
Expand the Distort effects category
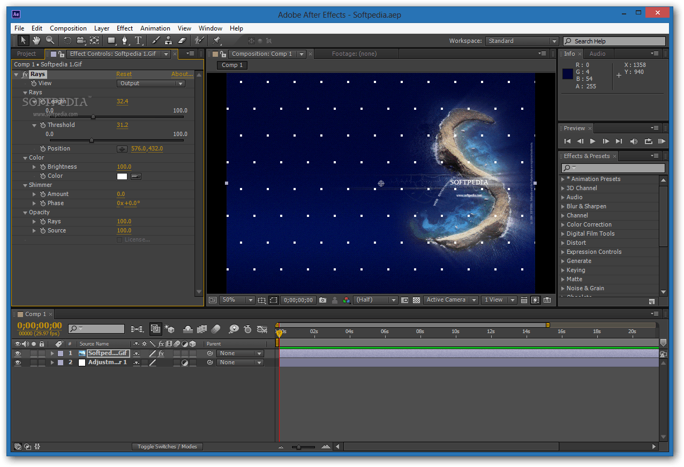tap(563, 243)
